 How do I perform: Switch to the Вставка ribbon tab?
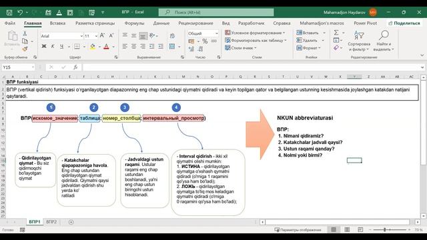[57, 23]
